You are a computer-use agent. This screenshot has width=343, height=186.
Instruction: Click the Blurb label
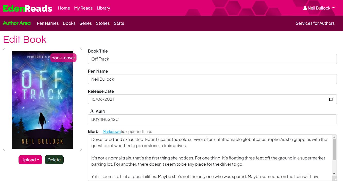pyautogui.click(x=93, y=131)
